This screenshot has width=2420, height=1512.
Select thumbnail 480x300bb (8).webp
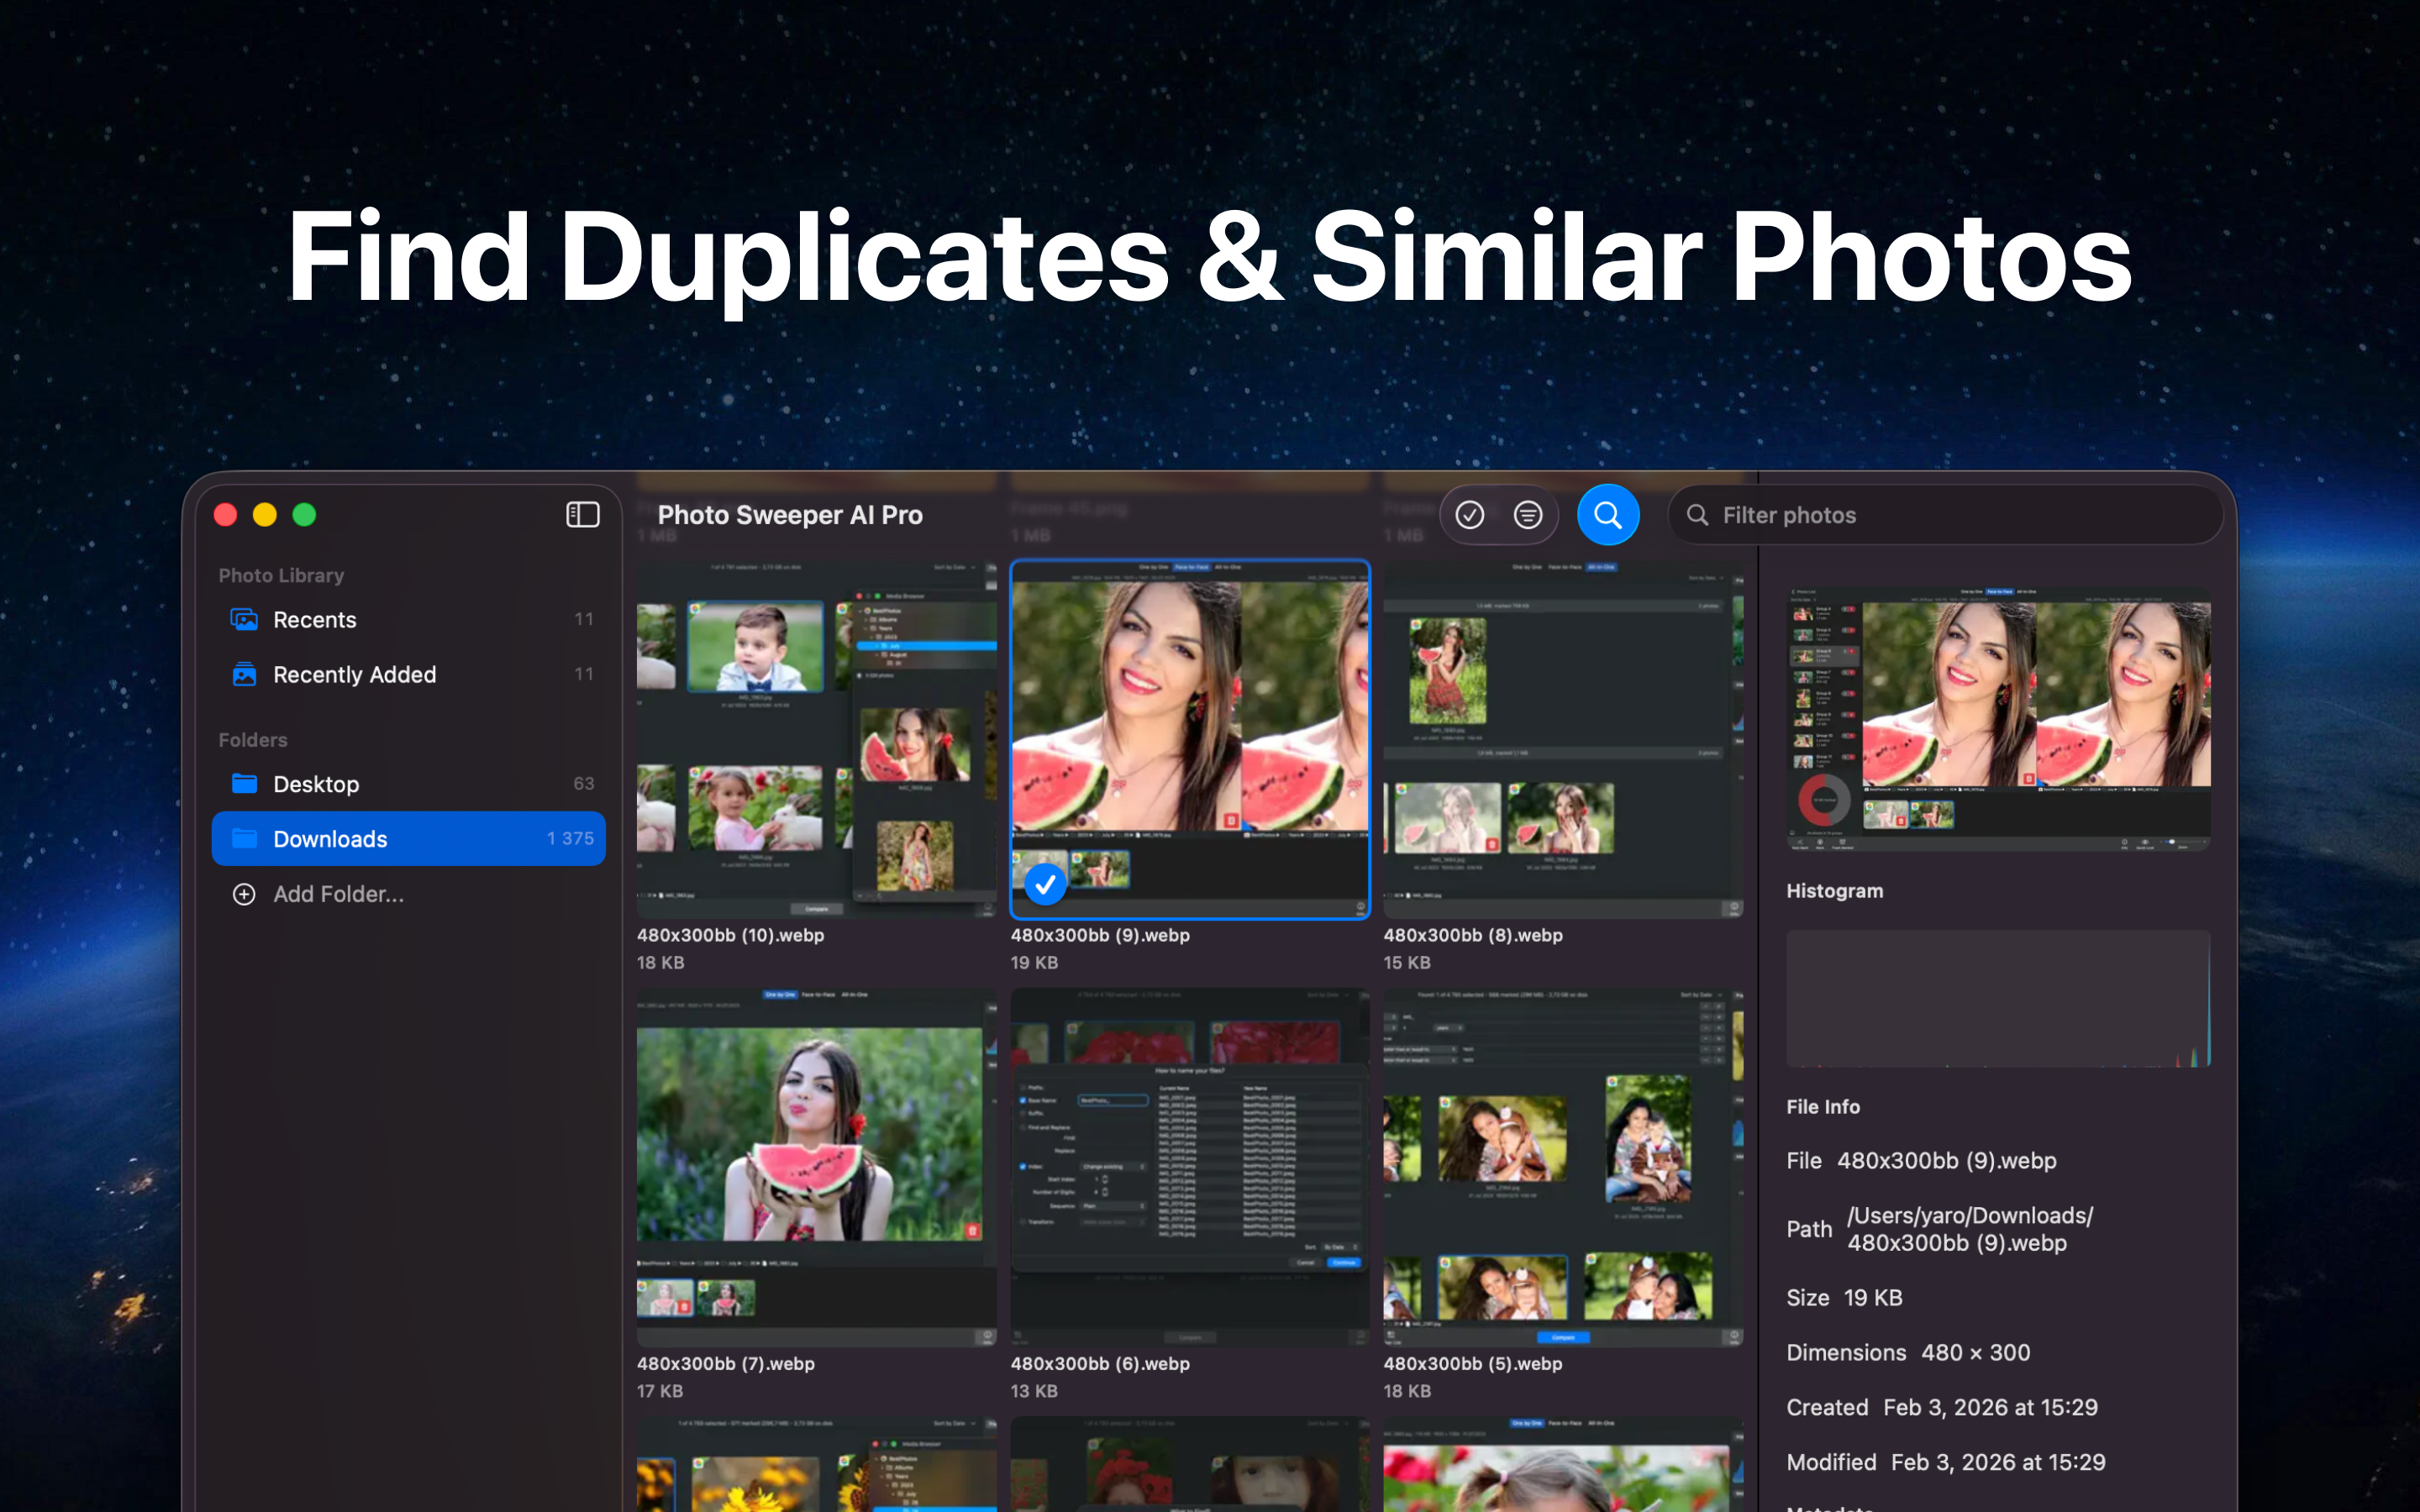(1563, 739)
